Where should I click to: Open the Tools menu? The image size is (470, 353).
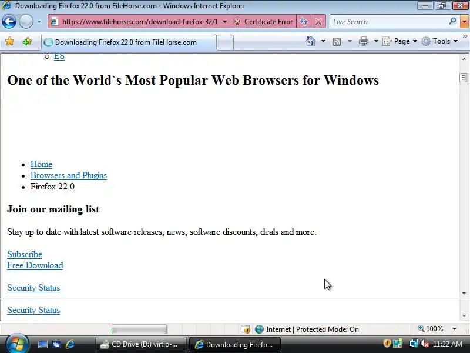tap(439, 41)
